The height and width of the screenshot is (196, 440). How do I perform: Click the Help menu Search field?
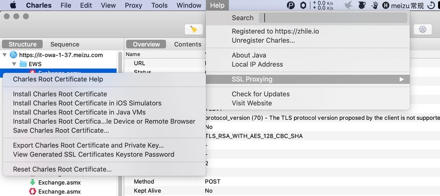pyautogui.click(x=332, y=18)
